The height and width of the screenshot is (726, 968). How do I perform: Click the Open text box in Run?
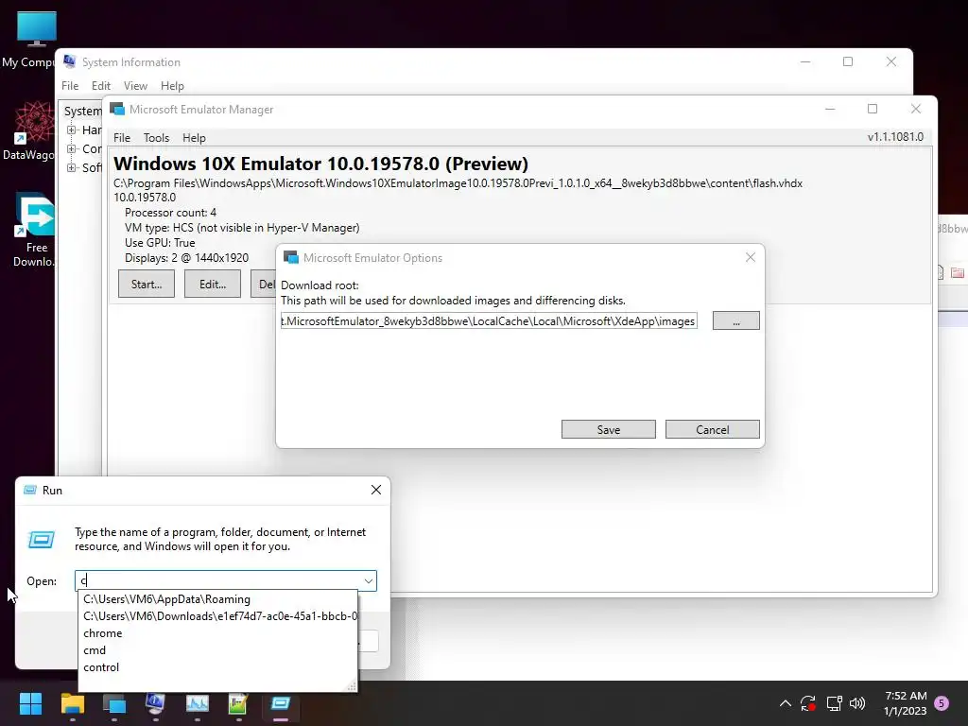tap(219, 581)
